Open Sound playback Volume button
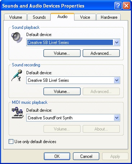The width and height of the screenshot is (132, 164). point(62,53)
